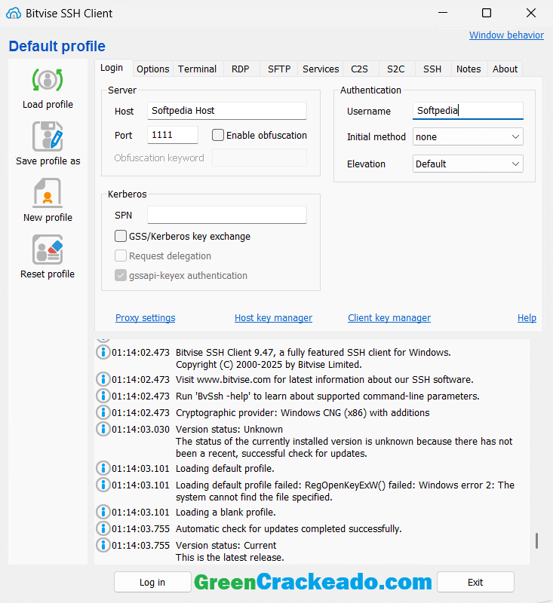Click the Bitvise cloud logo in title bar
553x603 pixels.
coord(14,14)
